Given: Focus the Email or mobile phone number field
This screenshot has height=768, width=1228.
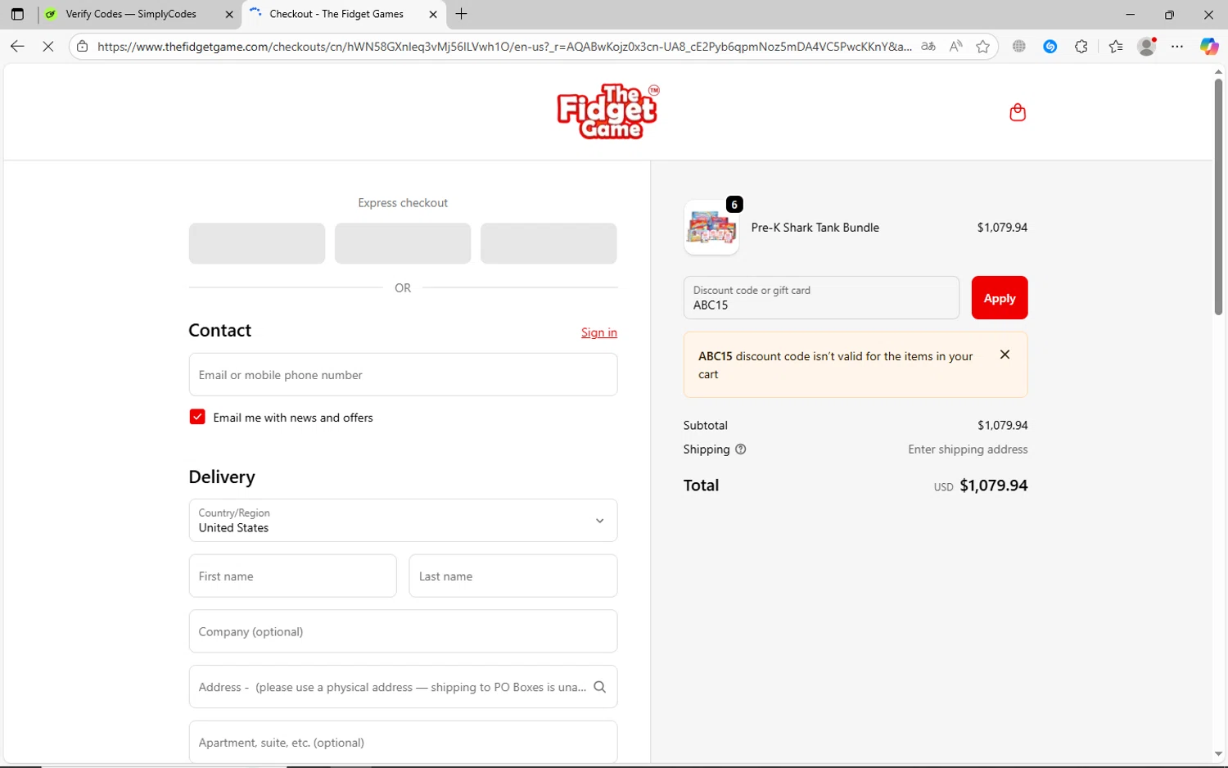Looking at the screenshot, I should 403,374.
